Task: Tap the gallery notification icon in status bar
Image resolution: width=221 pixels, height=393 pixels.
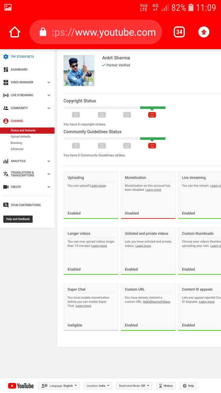Action: click(x=8, y=7)
